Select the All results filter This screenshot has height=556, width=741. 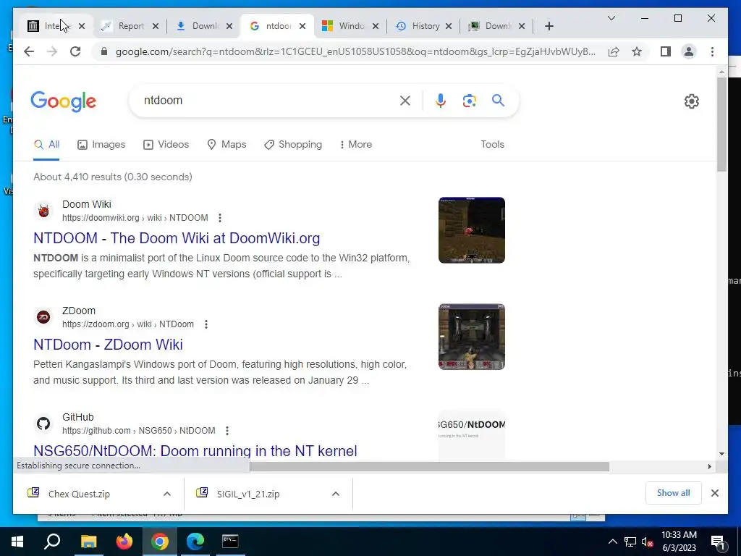pyautogui.click(x=46, y=145)
